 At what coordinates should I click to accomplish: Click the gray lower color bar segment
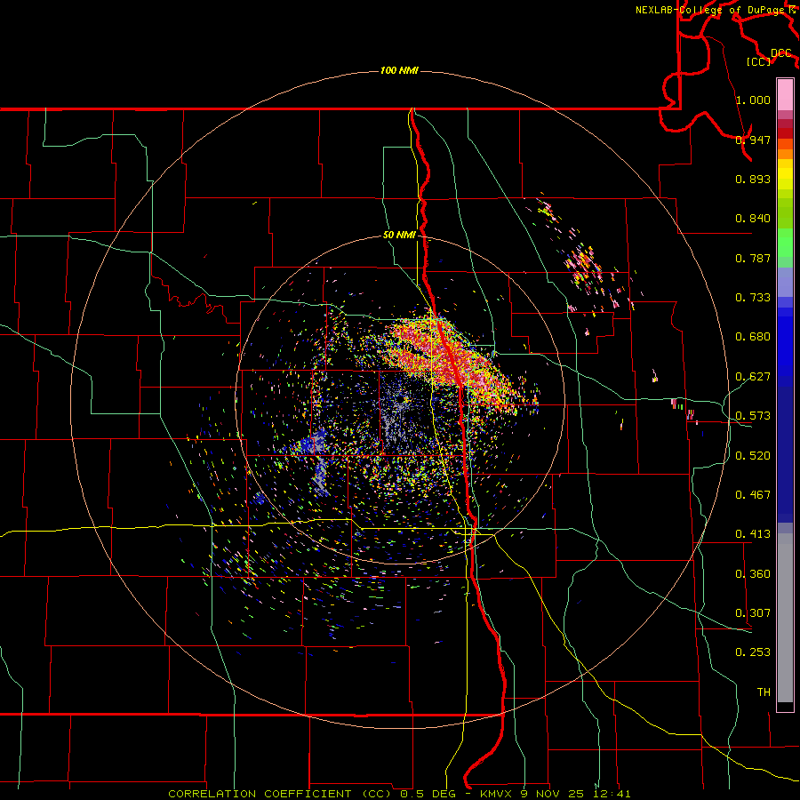tap(785, 618)
